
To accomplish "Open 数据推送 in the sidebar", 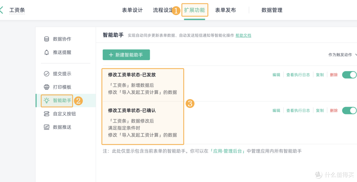I will pyautogui.click(x=65, y=127).
